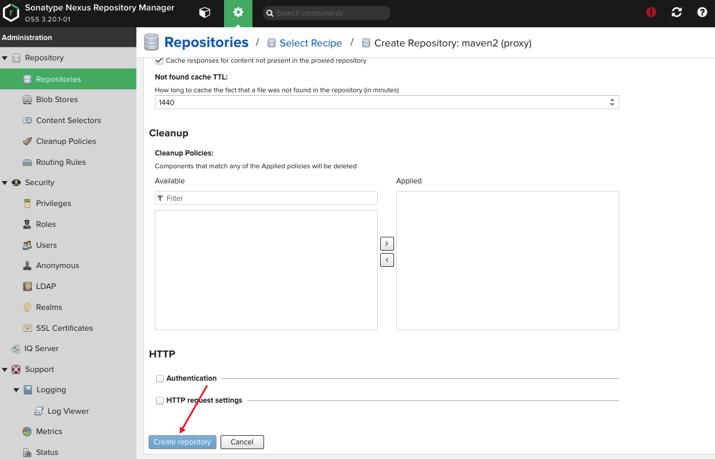715x459 pixels.
Task: Click the Roles sidebar icon
Action: coord(27,225)
